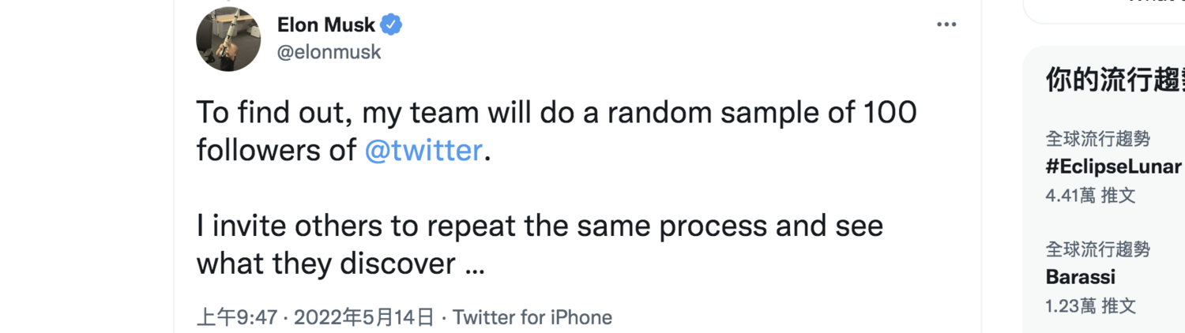Image resolution: width=1185 pixels, height=333 pixels.
Task: Click the 你的流行趨勢 trends heading
Action: click(1115, 80)
